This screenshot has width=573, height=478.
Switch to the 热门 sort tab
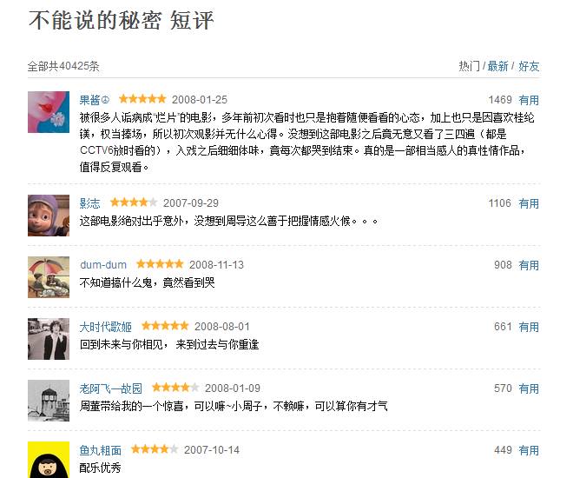(x=469, y=66)
